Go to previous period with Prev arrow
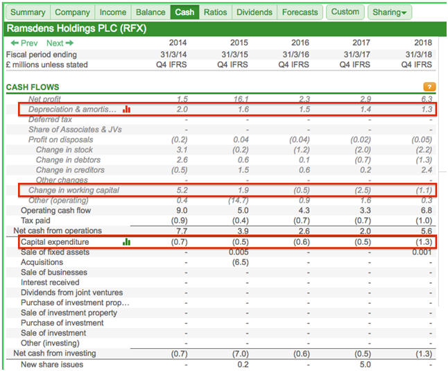Viewport: 448px width, 371px height. pyautogui.click(x=24, y=43)
